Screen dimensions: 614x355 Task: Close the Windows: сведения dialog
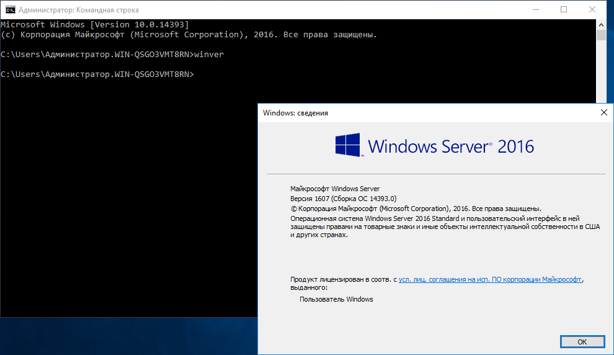(x=604, y=113)
